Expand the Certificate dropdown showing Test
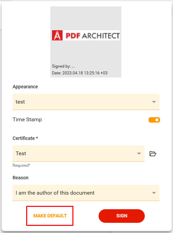 (x=79, y=154)
